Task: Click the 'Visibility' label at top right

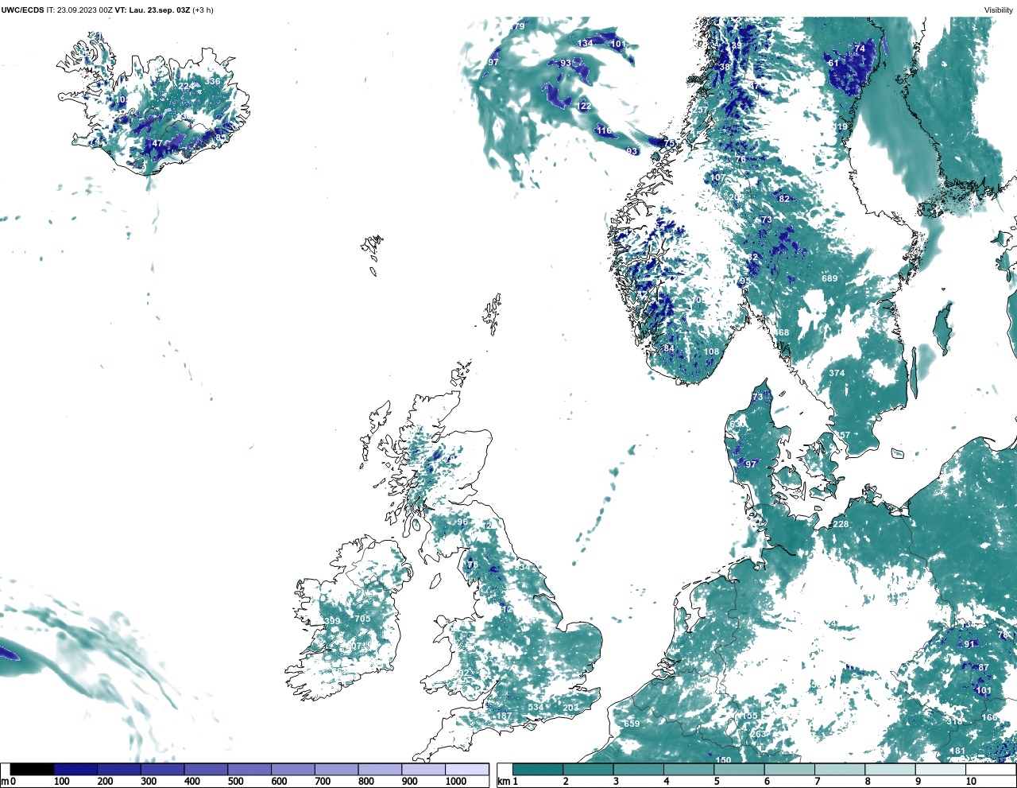Action: (x=999, y=10)
